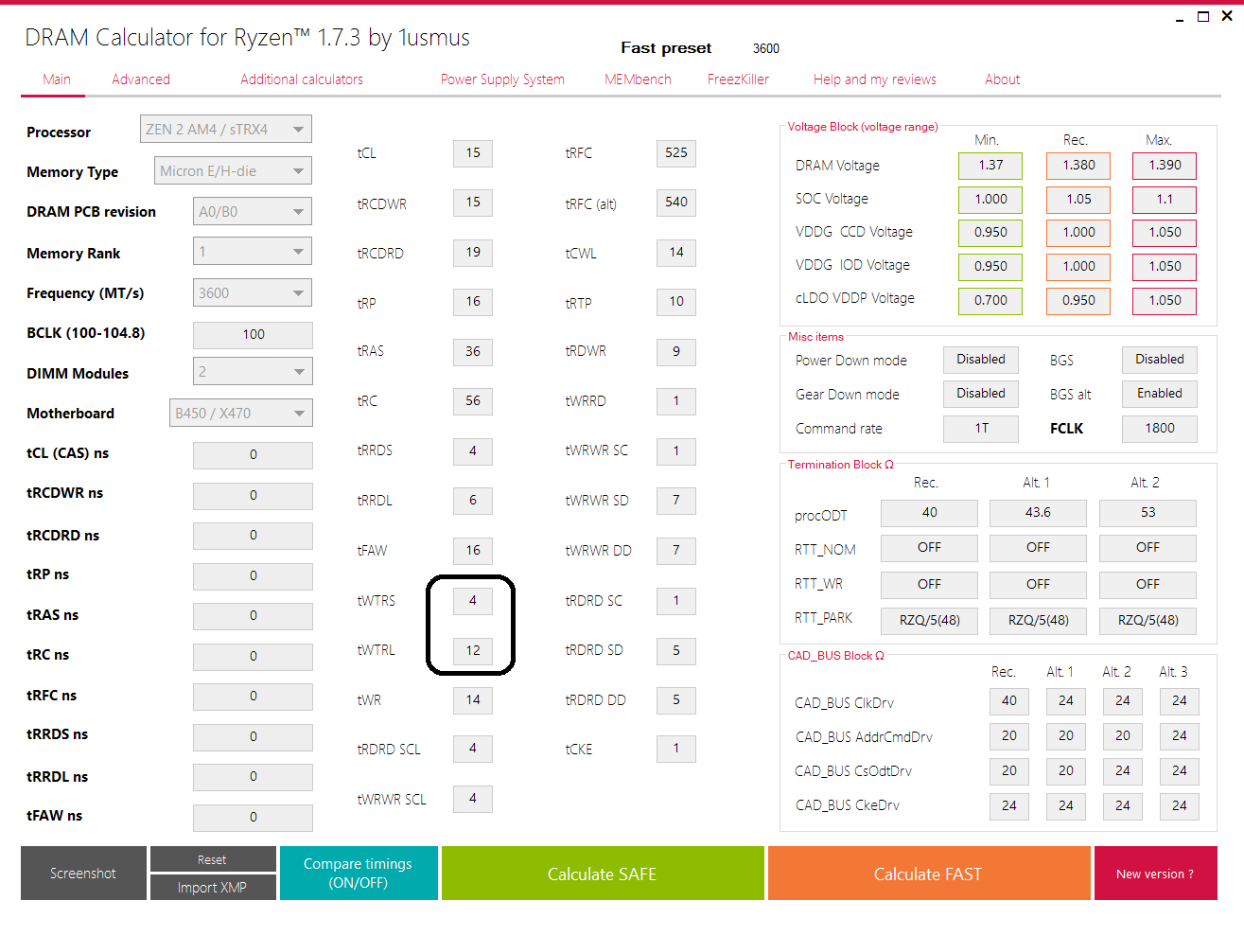
Task: Click the tCKE value 1
Action: coord(676,750)
